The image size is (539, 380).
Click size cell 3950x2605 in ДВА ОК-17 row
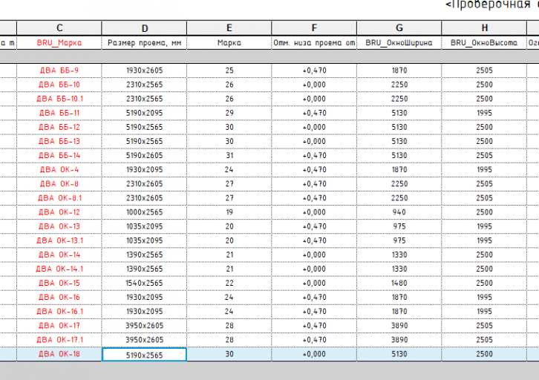pos(144,326)
